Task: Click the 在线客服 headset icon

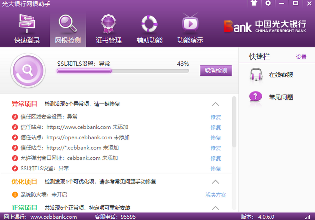Action: click(x=256, y=75)
